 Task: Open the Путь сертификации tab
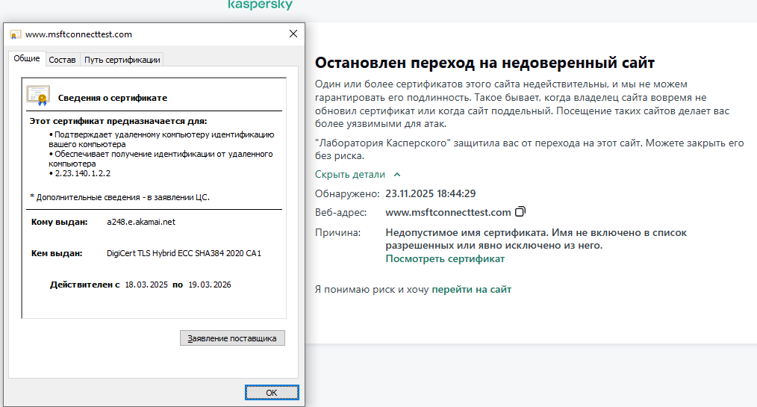[x=122, y=60]
